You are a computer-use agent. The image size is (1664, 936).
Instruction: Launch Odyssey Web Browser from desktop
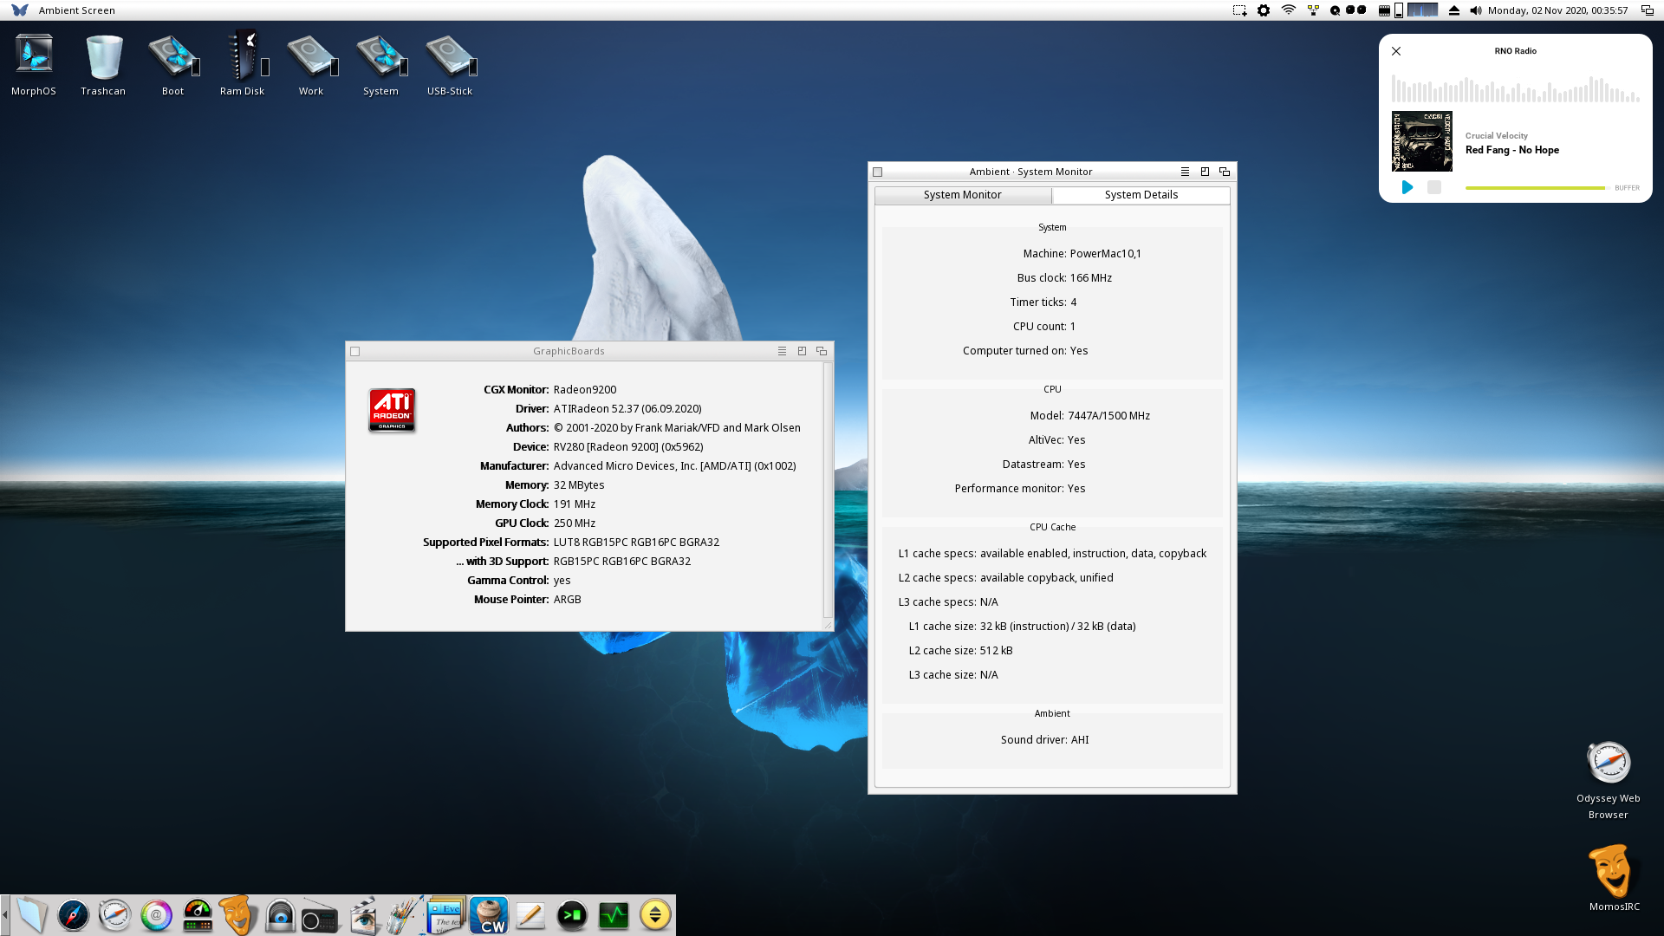tap(1609, 764)
